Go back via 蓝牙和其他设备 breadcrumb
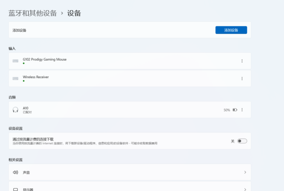Viewport: 284px width, 191px height. (32, 13)
